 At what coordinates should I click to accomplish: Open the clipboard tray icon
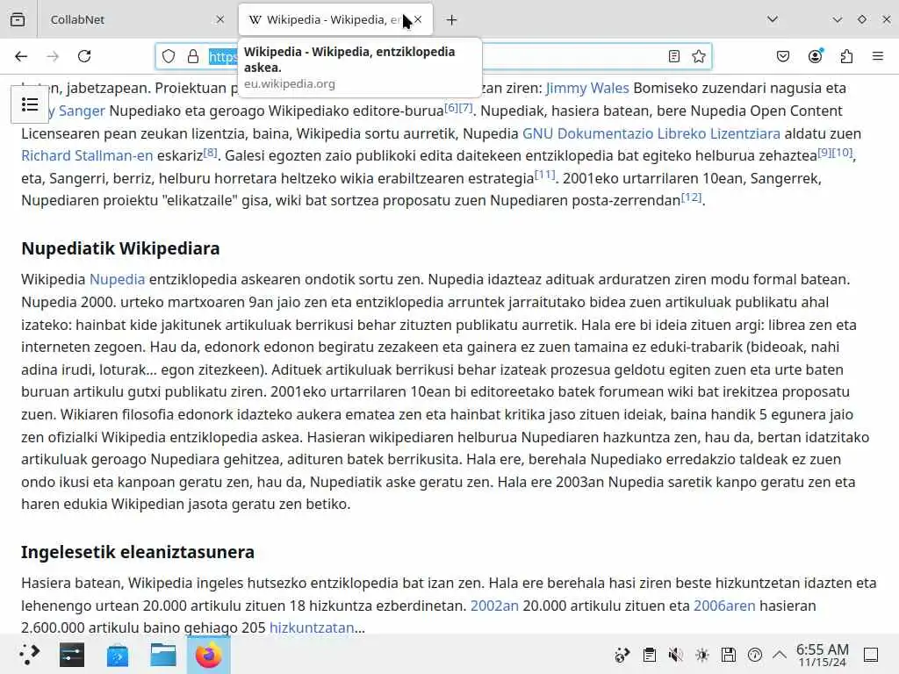click(649, 655)
